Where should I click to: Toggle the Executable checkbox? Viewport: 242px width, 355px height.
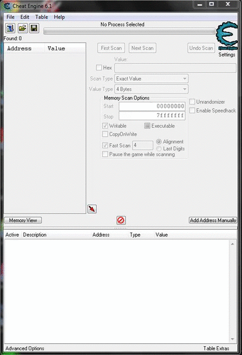coord(147,125)
